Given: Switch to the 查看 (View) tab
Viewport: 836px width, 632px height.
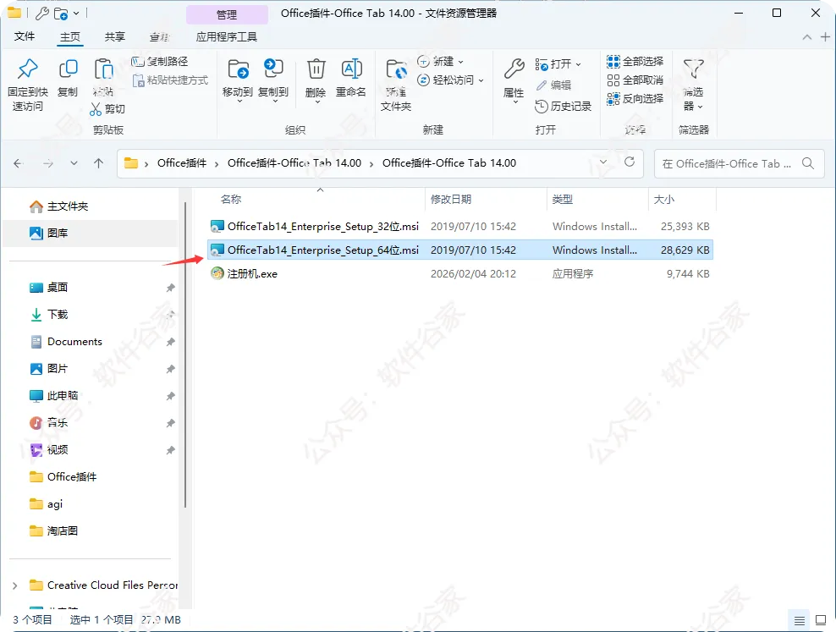Looking at the screenshot, I should coord(159,36).
